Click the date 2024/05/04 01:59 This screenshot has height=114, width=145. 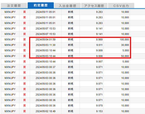point(46,40)
